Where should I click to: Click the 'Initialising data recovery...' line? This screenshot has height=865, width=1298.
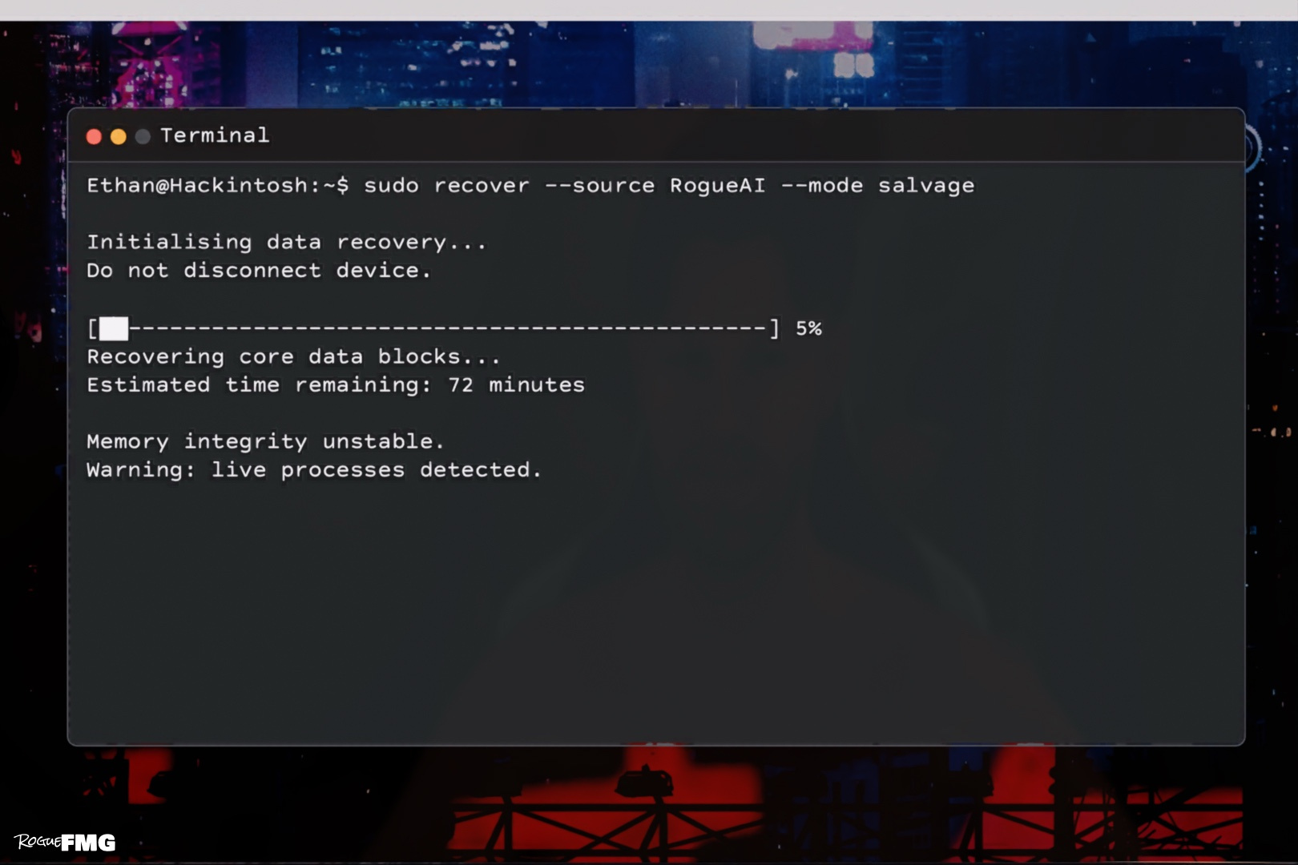point(286,242)
